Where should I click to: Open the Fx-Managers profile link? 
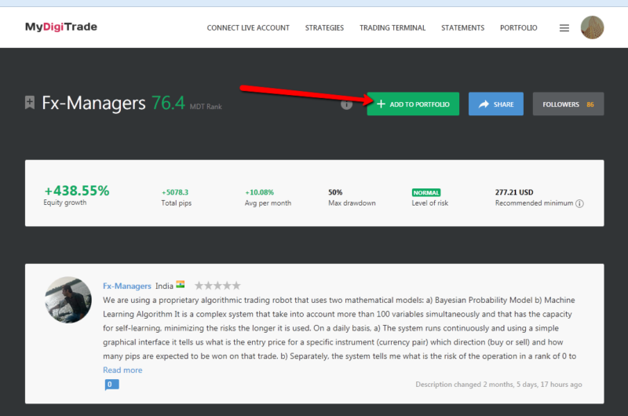coord(127,286)
